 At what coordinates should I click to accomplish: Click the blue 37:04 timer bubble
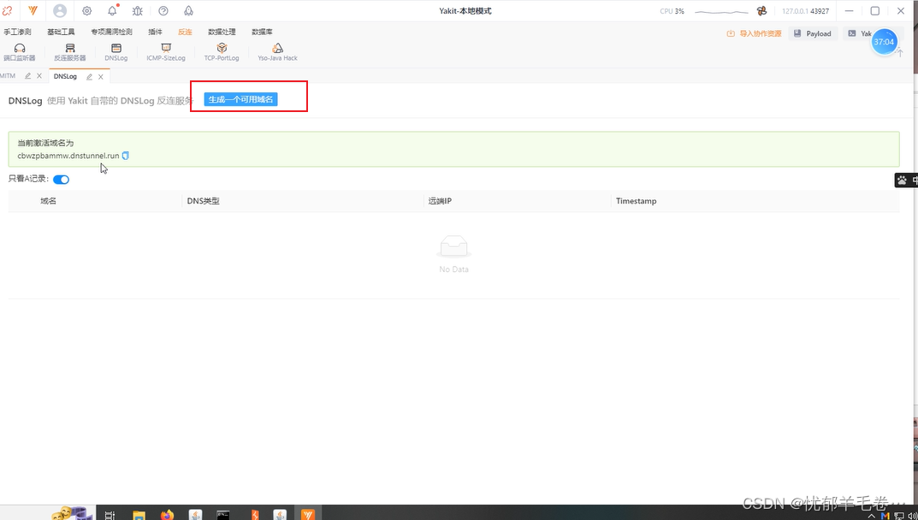[884, 42]
